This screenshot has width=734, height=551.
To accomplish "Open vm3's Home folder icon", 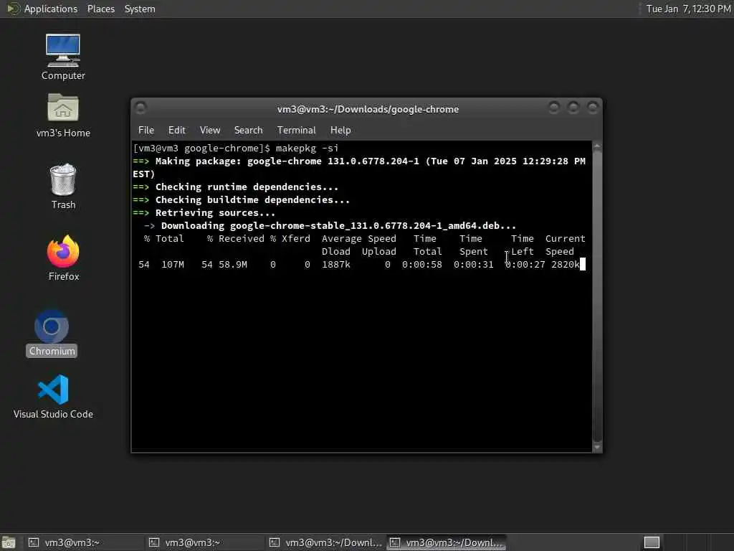I will [x=63, y=116].
